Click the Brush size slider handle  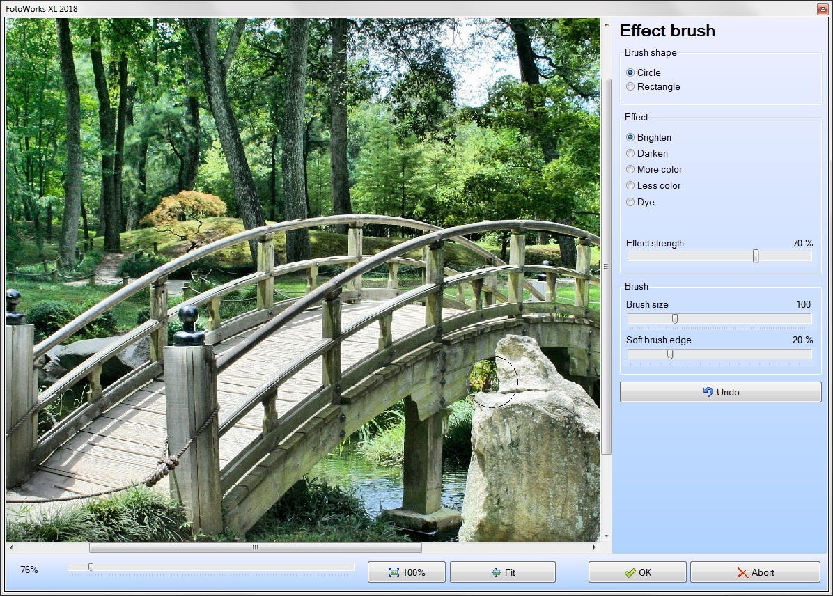[675, 318]
